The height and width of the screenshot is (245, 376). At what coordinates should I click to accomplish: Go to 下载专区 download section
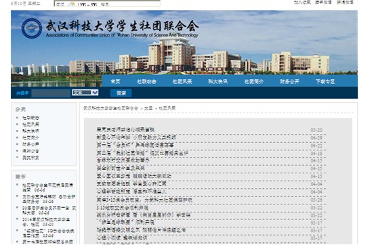(325, 81)
